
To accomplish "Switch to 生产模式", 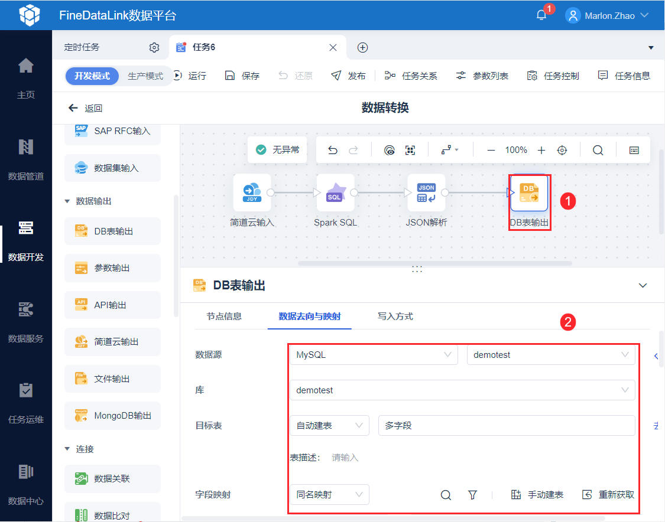I will 145,76.
